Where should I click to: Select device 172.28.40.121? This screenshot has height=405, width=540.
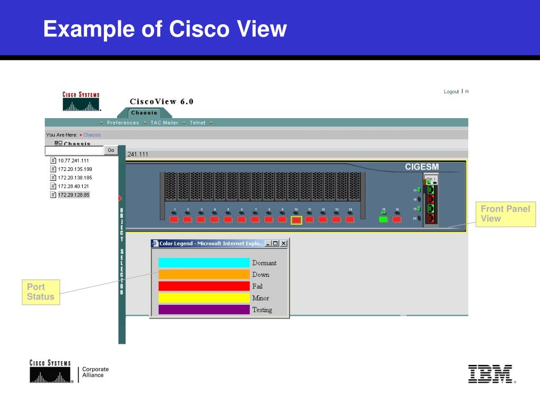click(x=73, y=186)
